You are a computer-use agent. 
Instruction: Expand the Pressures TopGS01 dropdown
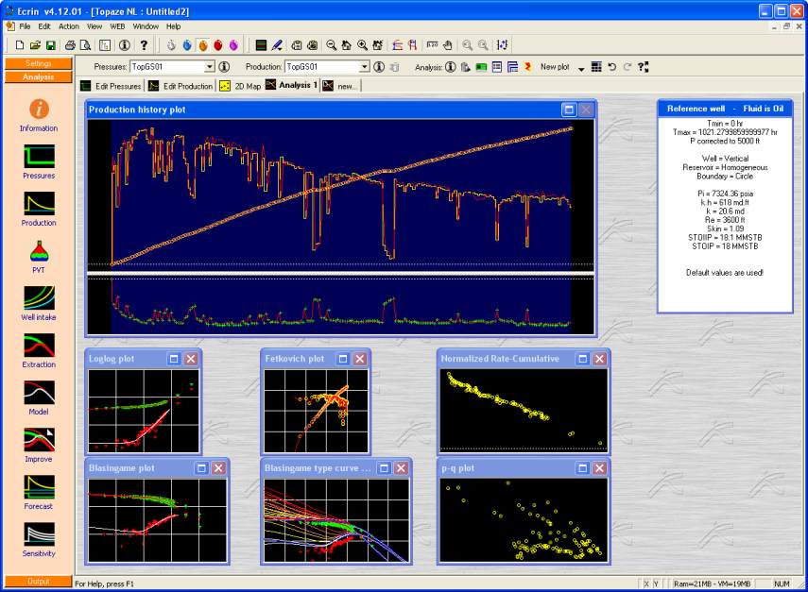click(210, 67)
